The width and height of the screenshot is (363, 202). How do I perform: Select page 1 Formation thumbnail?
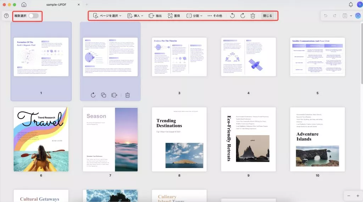(x=41, y=57)
